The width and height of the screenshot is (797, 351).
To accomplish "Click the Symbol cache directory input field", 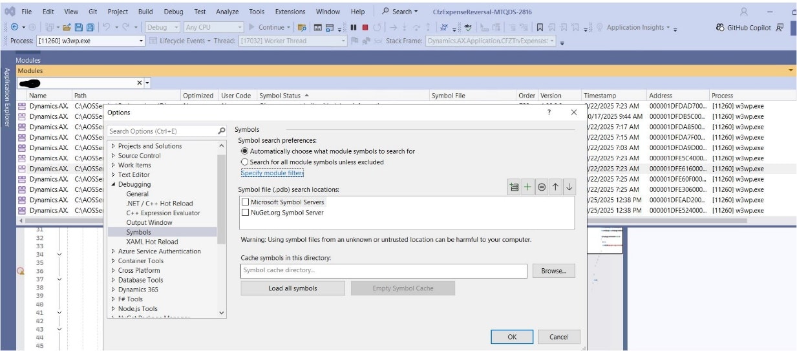I will click(x=383, y=271).
